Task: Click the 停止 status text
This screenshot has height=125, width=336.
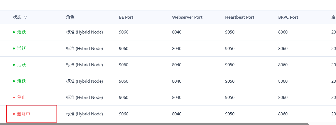Action: [21, 98]
